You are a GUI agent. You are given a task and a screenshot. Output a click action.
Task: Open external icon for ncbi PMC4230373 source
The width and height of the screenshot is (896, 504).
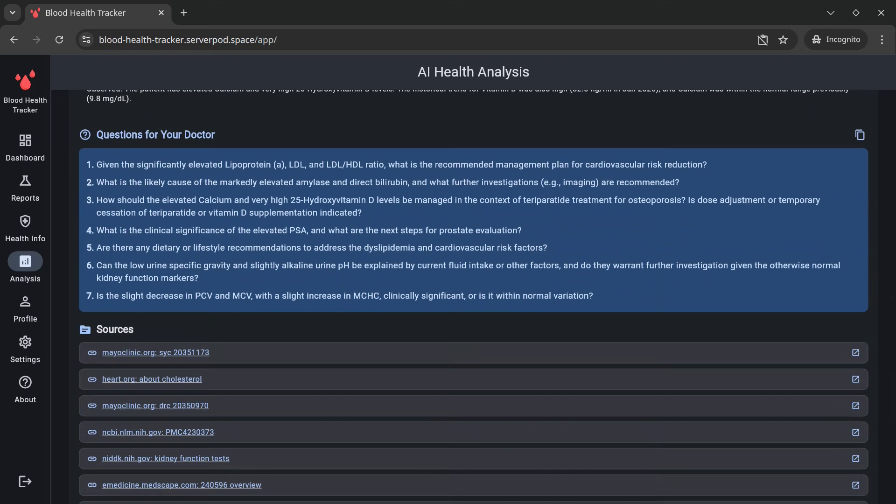(855, 433)
